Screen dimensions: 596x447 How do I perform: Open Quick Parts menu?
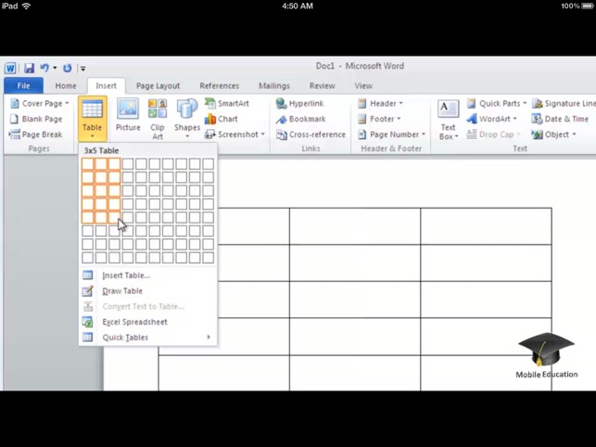point(497,104)
